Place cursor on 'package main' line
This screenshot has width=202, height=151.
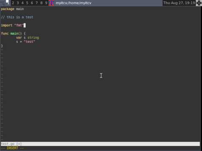tap(12, 9)
